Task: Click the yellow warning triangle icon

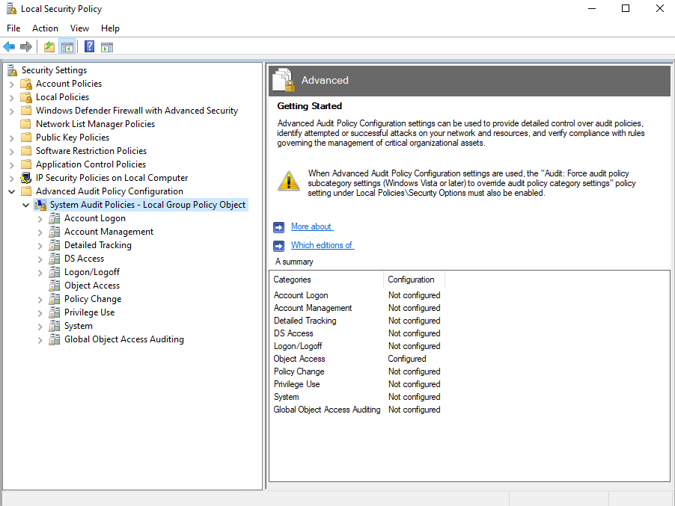Action: click(x=288, y=181)
